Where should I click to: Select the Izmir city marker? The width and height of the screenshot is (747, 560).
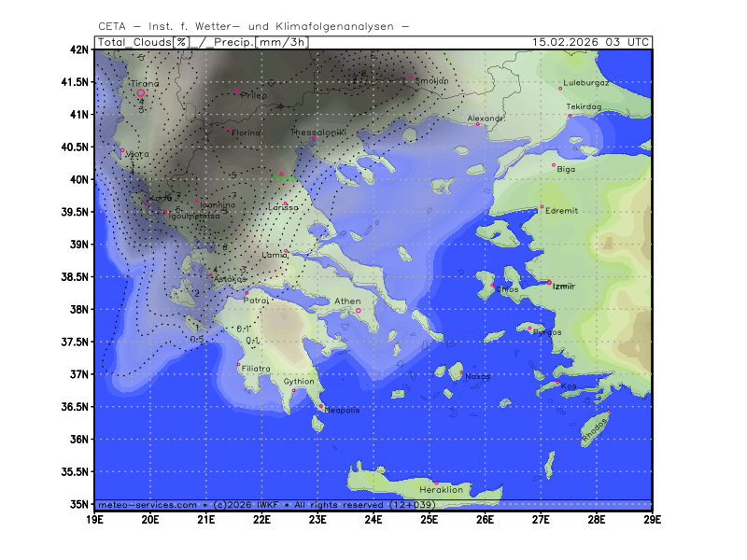click(549, 282)
